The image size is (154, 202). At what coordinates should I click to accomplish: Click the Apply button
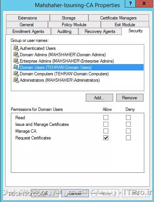[105, 193]
